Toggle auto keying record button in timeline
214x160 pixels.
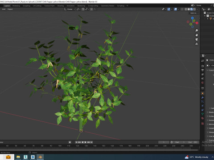(x=70, y=142)
